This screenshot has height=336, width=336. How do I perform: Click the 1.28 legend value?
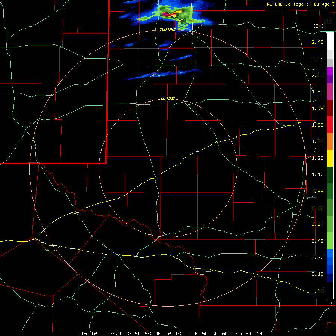[318, 158]
